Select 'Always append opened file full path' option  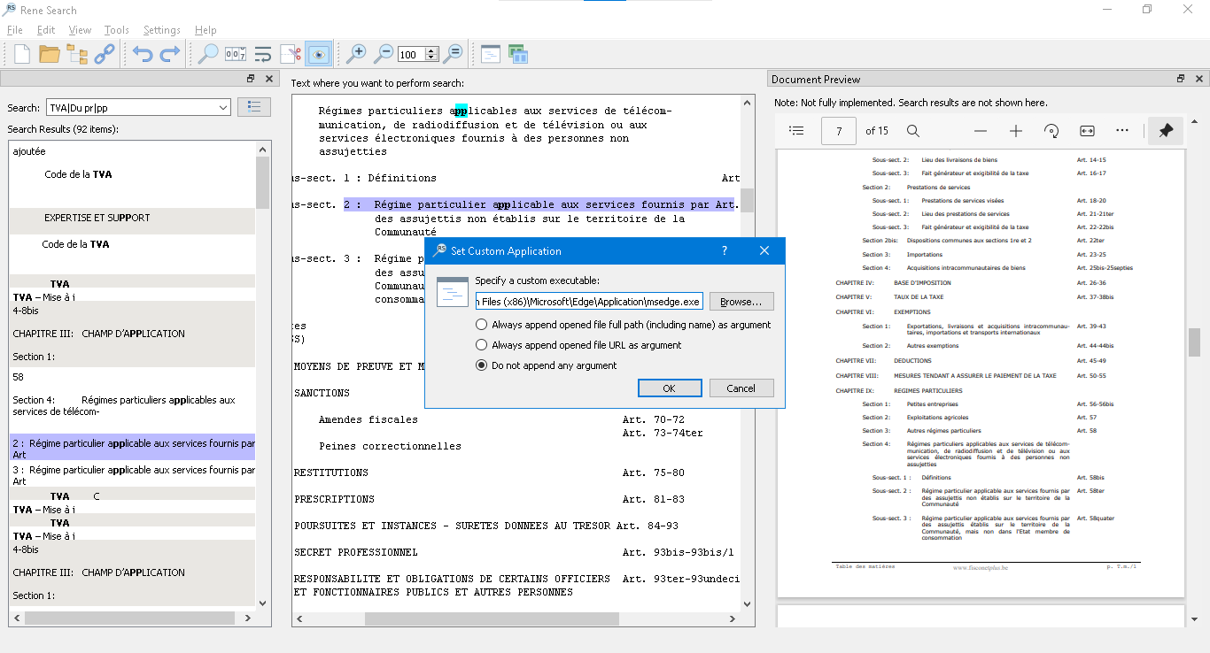624,325
